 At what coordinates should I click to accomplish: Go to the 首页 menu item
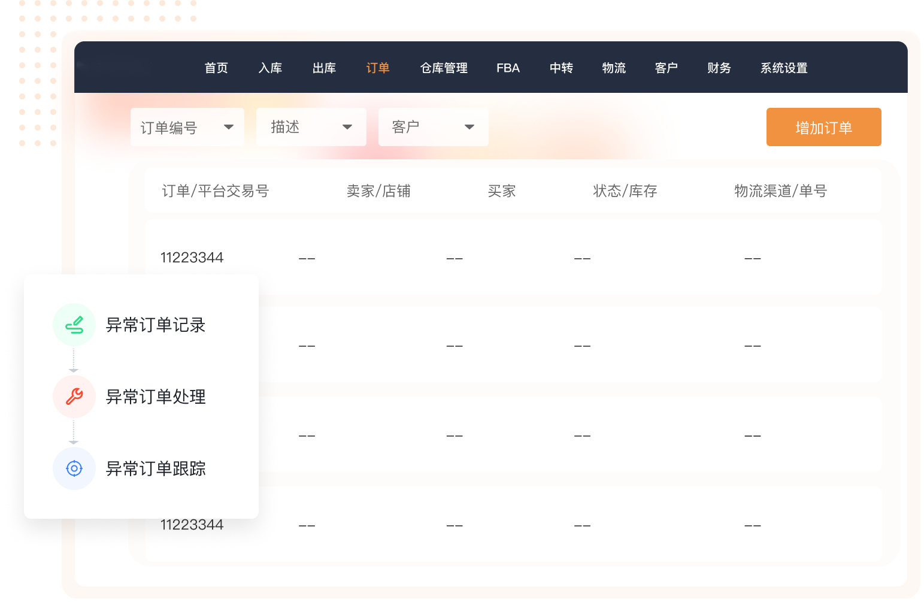(x=216, y=68)
